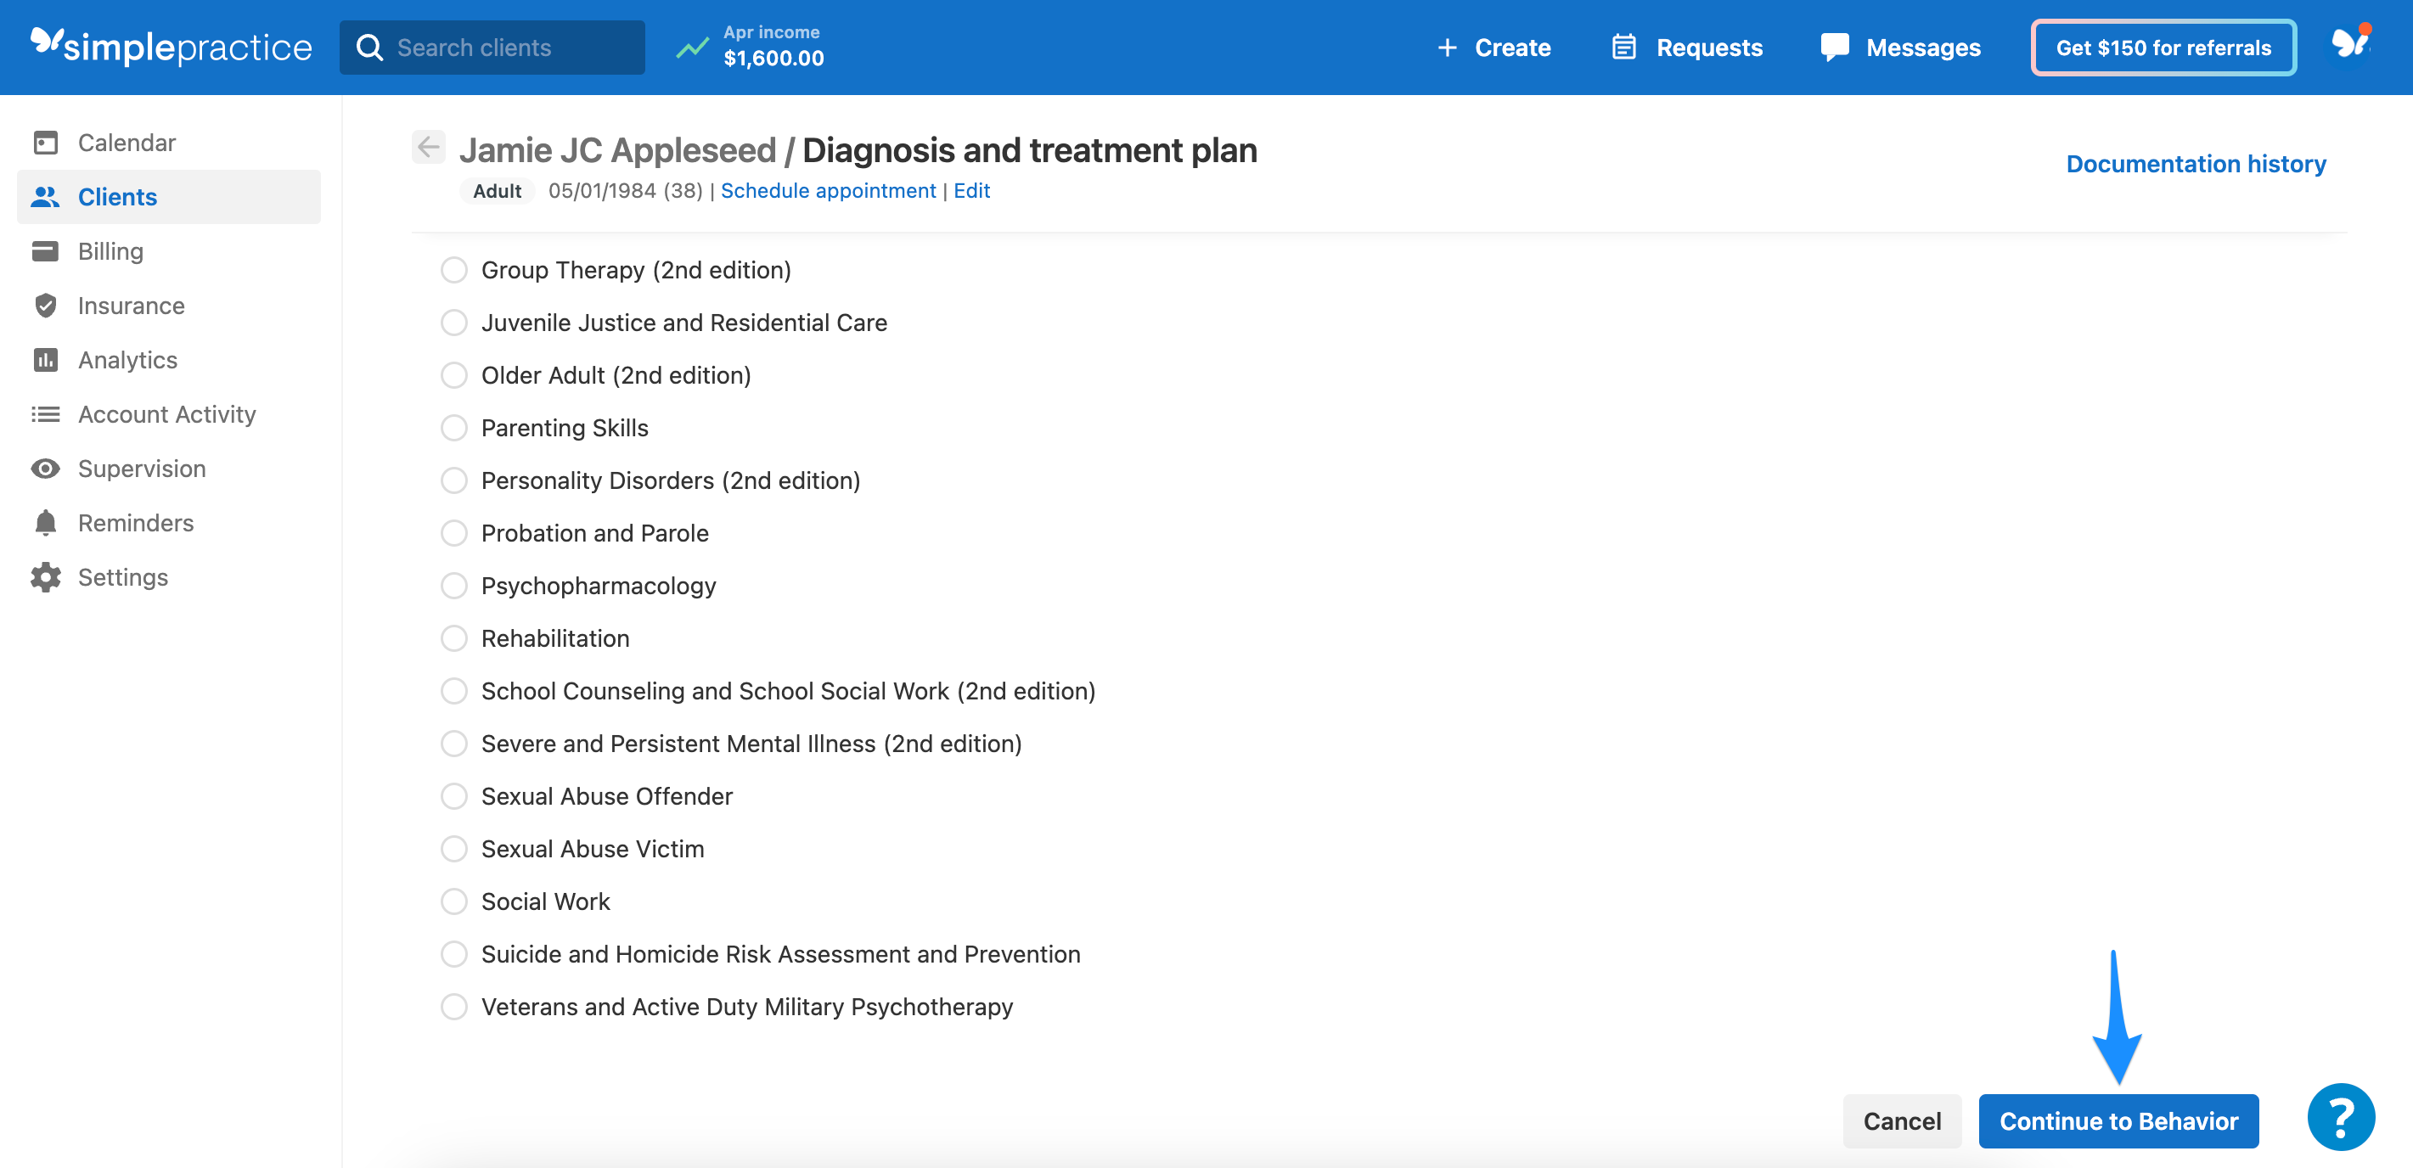
Task: Open the account butterfly avatar menu
Action: click(x=2349, y=43)
